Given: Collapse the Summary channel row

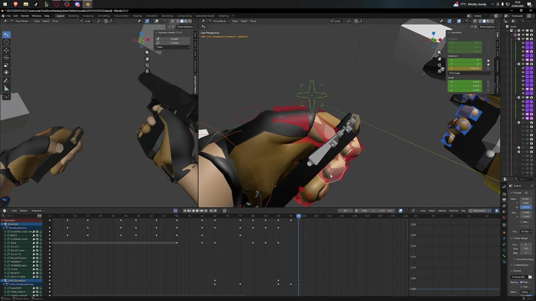Looking at the screenshot, I should [2, 220].
